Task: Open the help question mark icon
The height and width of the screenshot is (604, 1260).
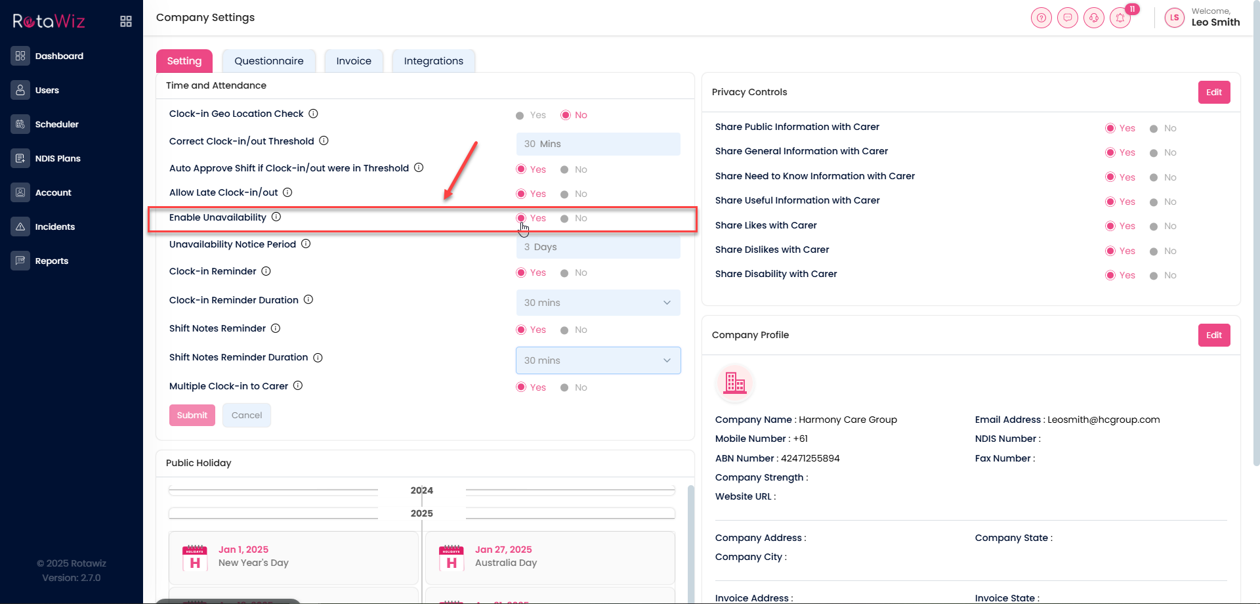Action: 1041,18
